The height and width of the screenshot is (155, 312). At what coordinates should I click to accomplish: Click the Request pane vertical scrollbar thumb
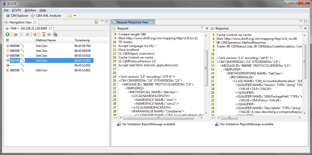click(206, 68)
